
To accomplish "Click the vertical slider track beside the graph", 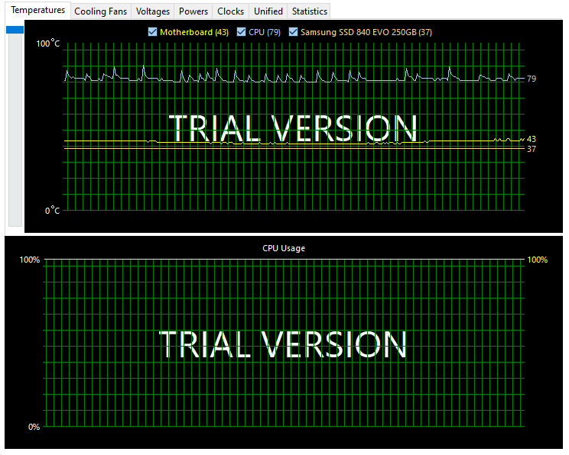I will (15, 130).
